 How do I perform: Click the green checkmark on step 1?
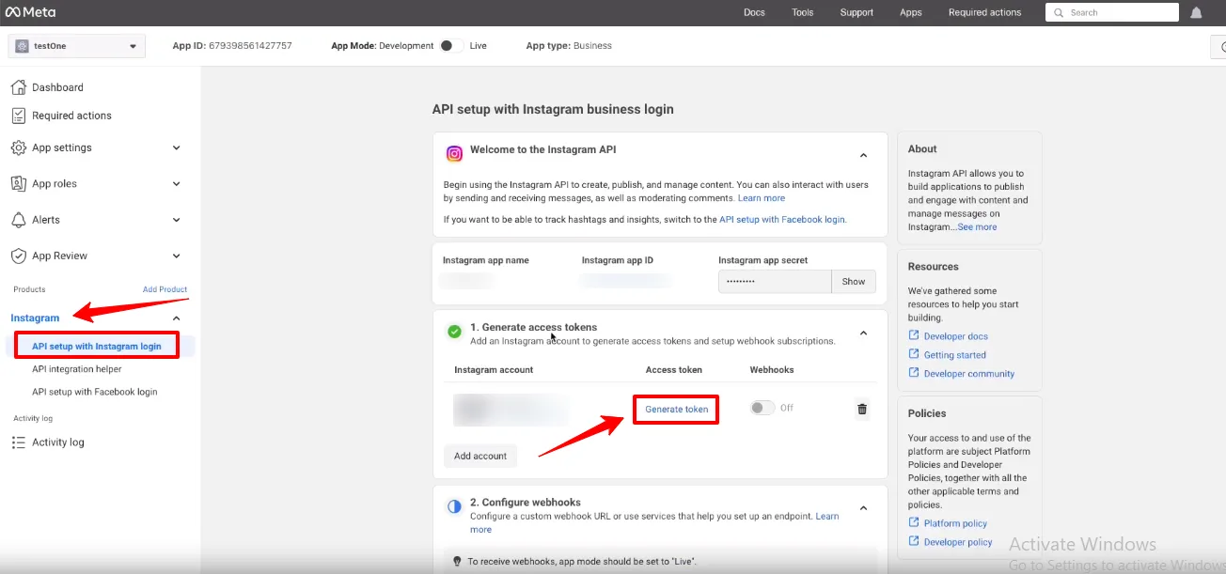point(454,332)
